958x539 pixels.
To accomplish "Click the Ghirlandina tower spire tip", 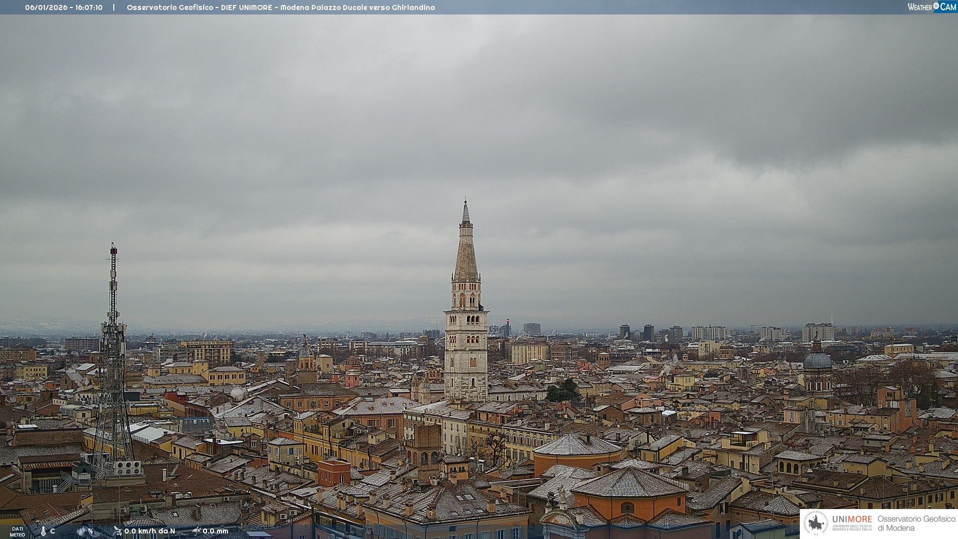I will point(466,202).
